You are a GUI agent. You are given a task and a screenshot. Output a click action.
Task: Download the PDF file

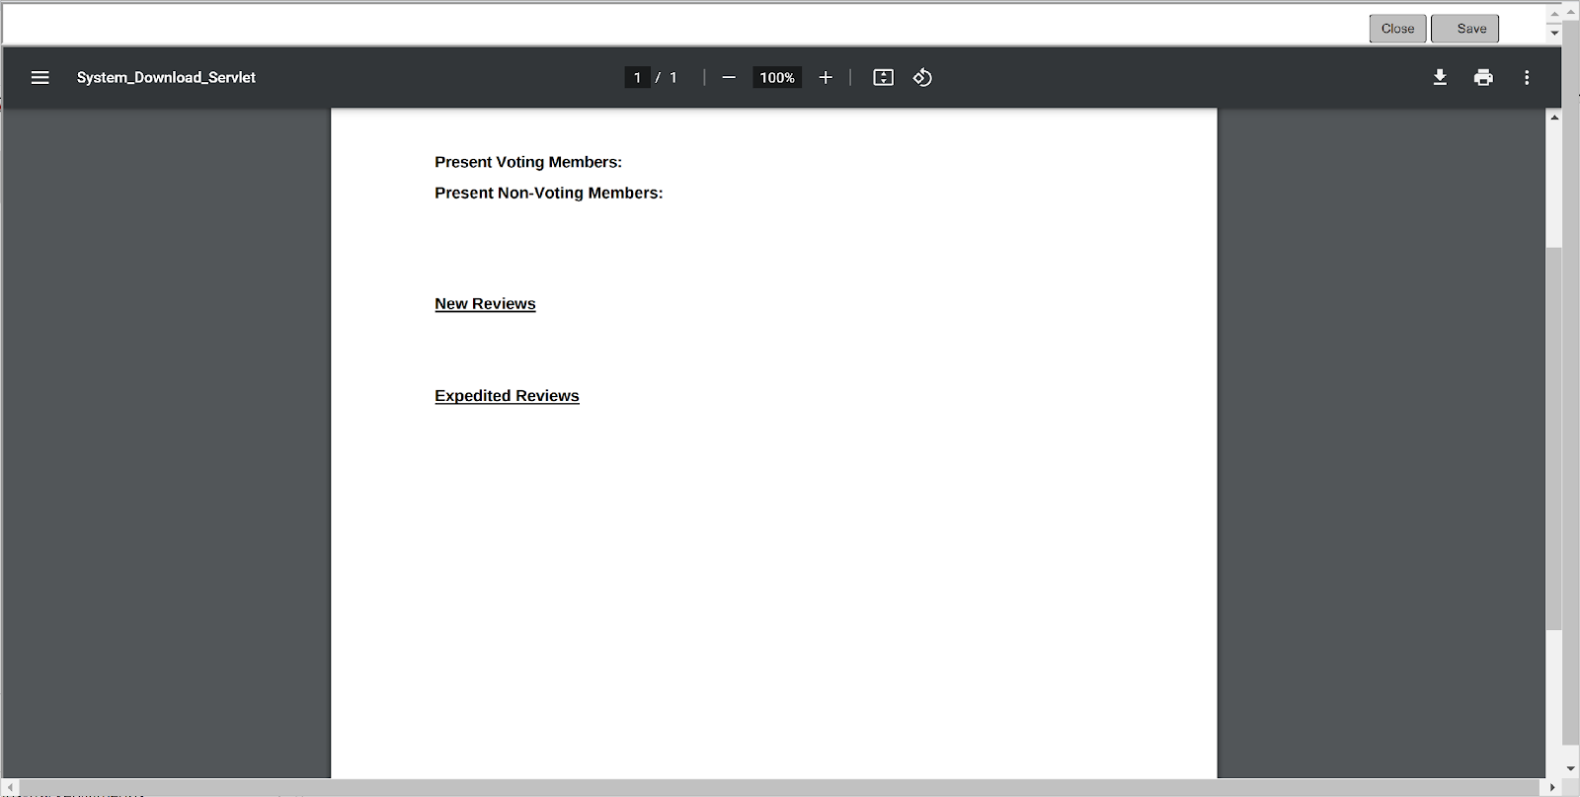point(1440,77)
